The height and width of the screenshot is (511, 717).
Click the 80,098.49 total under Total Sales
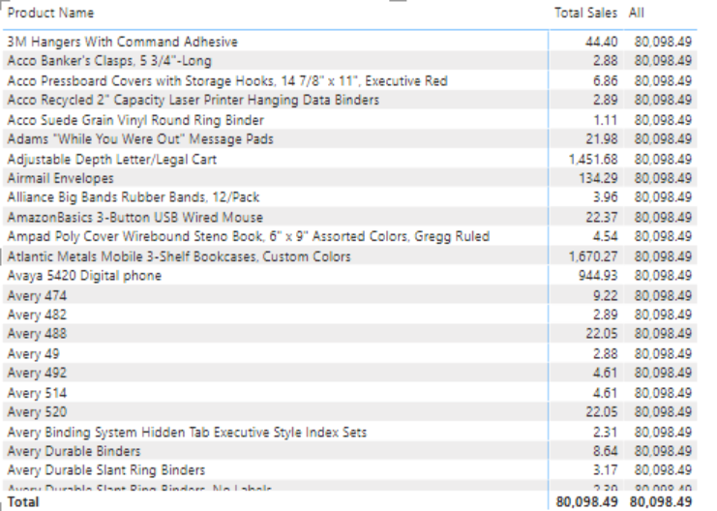tap(586, 502)
